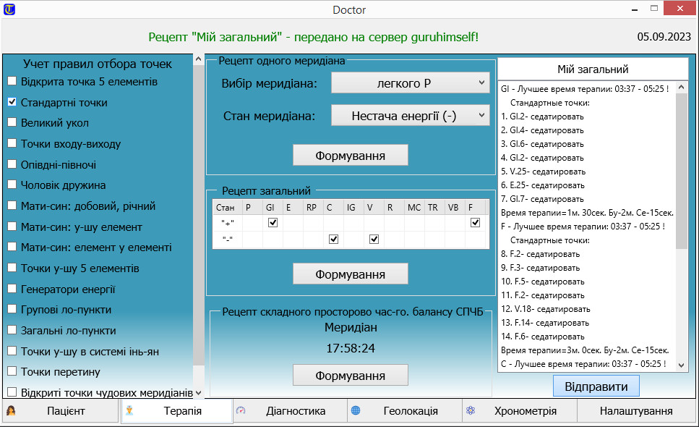Image resolution: width=699 pixels, height=427 pixels.
Task: Switch to the Налаштування tab
Action: [x=635, y=411]
